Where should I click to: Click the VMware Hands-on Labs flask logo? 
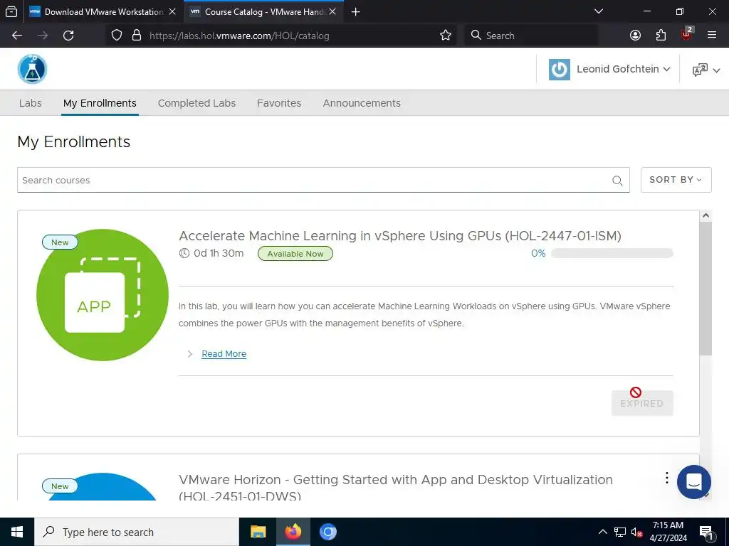32,69
